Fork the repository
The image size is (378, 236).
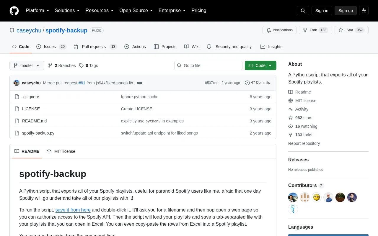tap(315, 30)
